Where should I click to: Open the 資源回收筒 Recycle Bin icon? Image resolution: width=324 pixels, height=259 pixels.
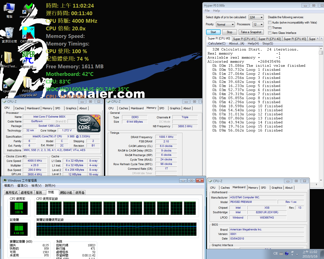point(9,35)
